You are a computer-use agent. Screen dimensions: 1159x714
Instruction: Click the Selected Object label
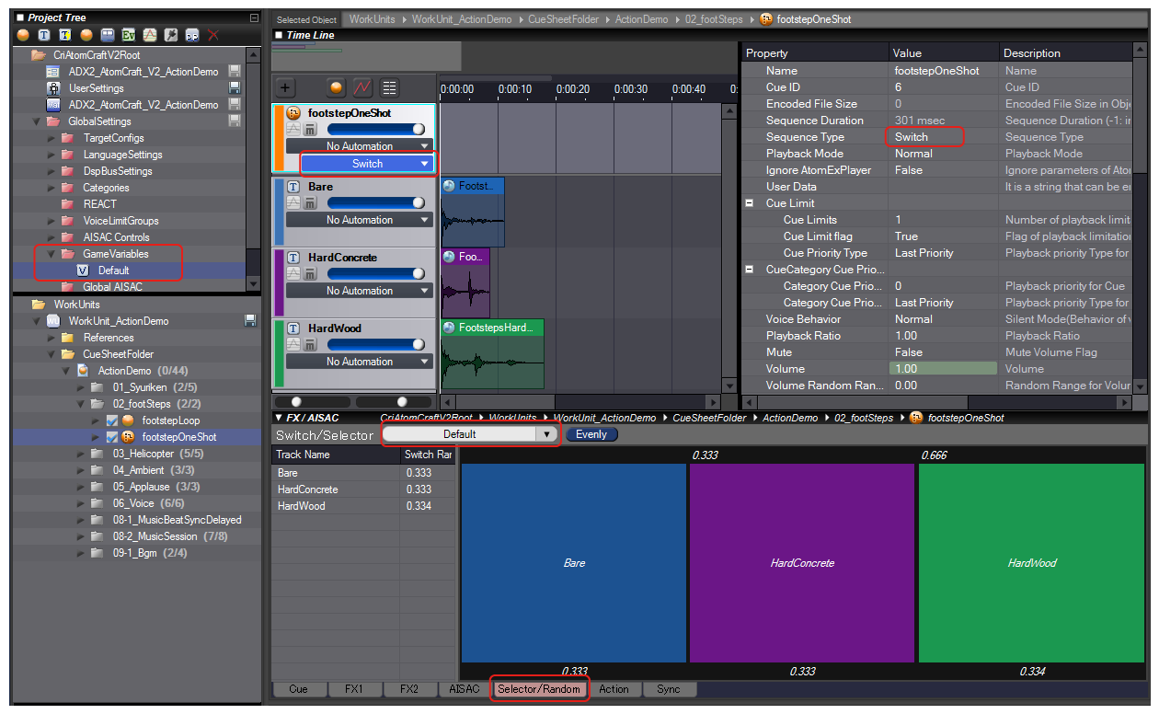[x=306, y=19]
